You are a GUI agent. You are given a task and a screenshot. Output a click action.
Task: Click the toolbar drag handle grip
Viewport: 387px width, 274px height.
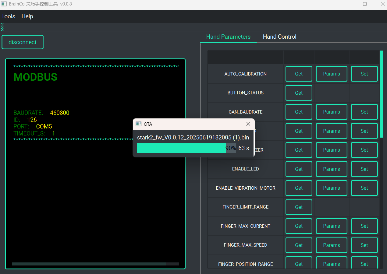click(2, 27)
